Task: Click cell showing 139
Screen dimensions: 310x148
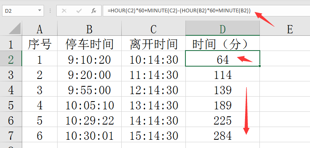Action: pos(222,89)
